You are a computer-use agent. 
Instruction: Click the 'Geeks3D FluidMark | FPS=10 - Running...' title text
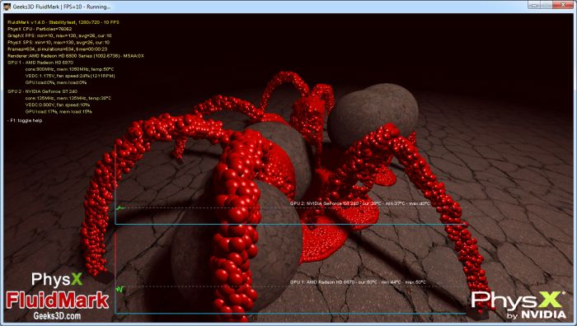[x=62, y=7]
